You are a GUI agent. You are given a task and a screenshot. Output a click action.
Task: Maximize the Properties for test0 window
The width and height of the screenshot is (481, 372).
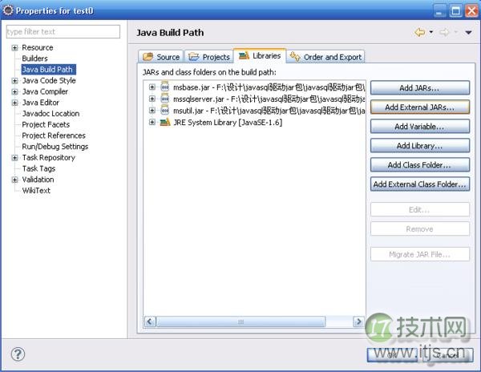click(x=455, y=11)
